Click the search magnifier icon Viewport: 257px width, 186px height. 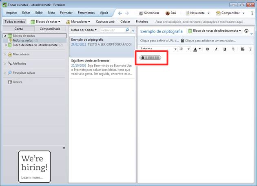pos(127,30)
